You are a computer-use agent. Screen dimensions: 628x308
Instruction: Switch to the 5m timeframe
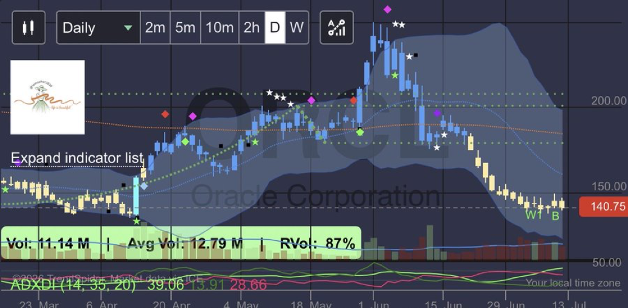tap(185, 28)
